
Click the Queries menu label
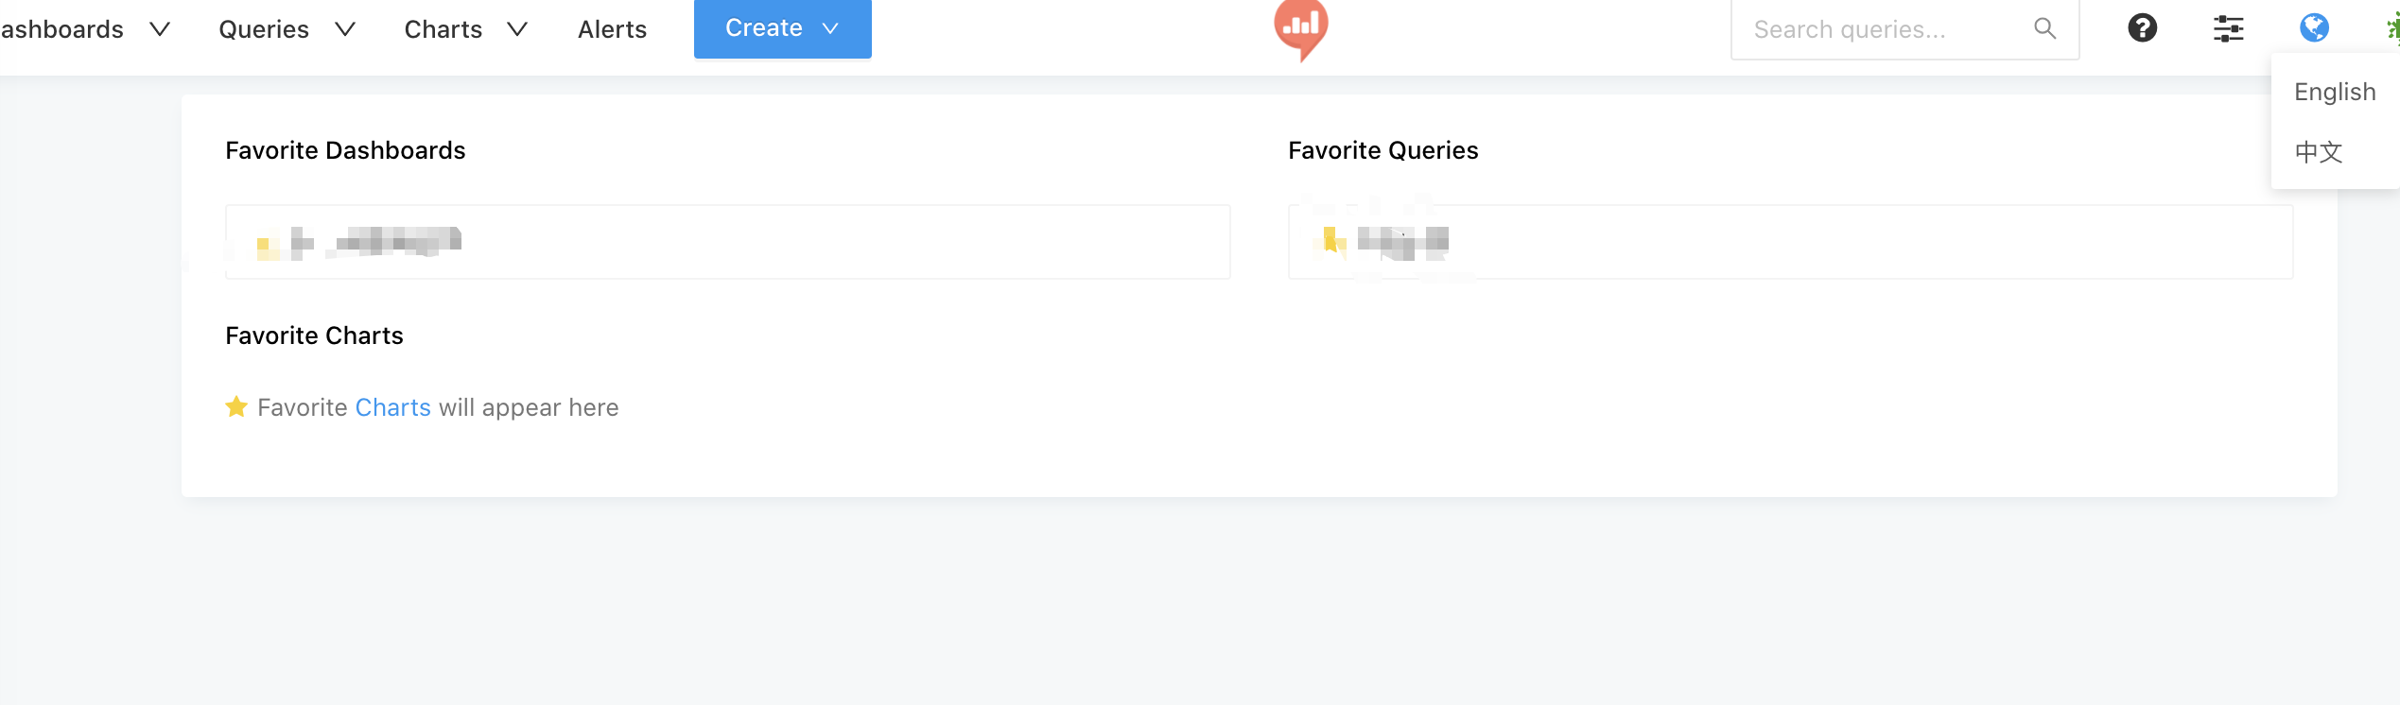click(x=264, y=29)
